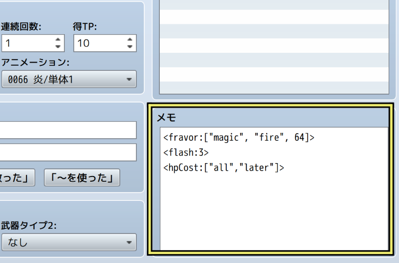Increase the 連続回数 value with up arrow
Viewport: 399px width, 263px height.
pyautogui.click(x=58, y=39)
